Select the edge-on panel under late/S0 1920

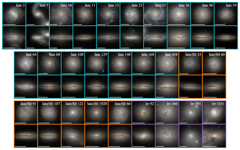pos(96,136)
